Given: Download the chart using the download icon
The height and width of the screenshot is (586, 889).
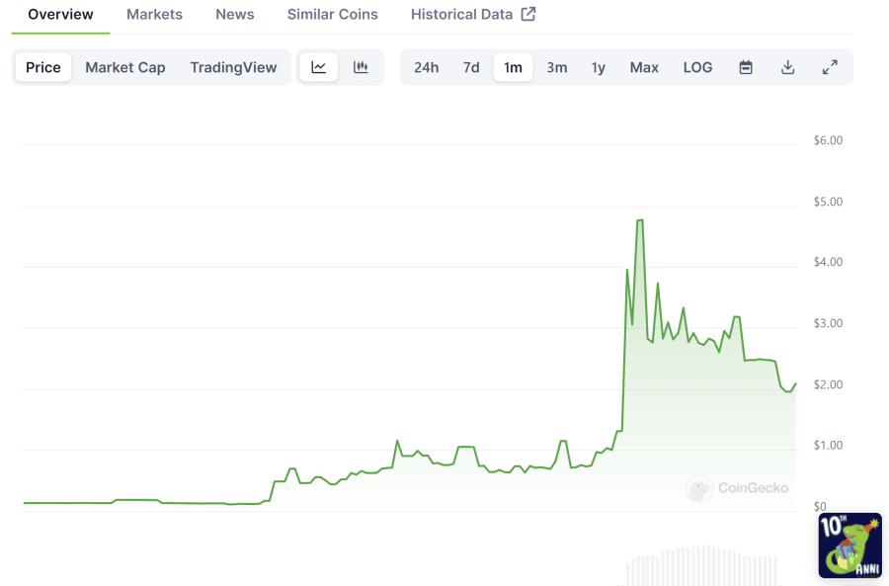Looking at the screenshot, I should click(787, 66).
